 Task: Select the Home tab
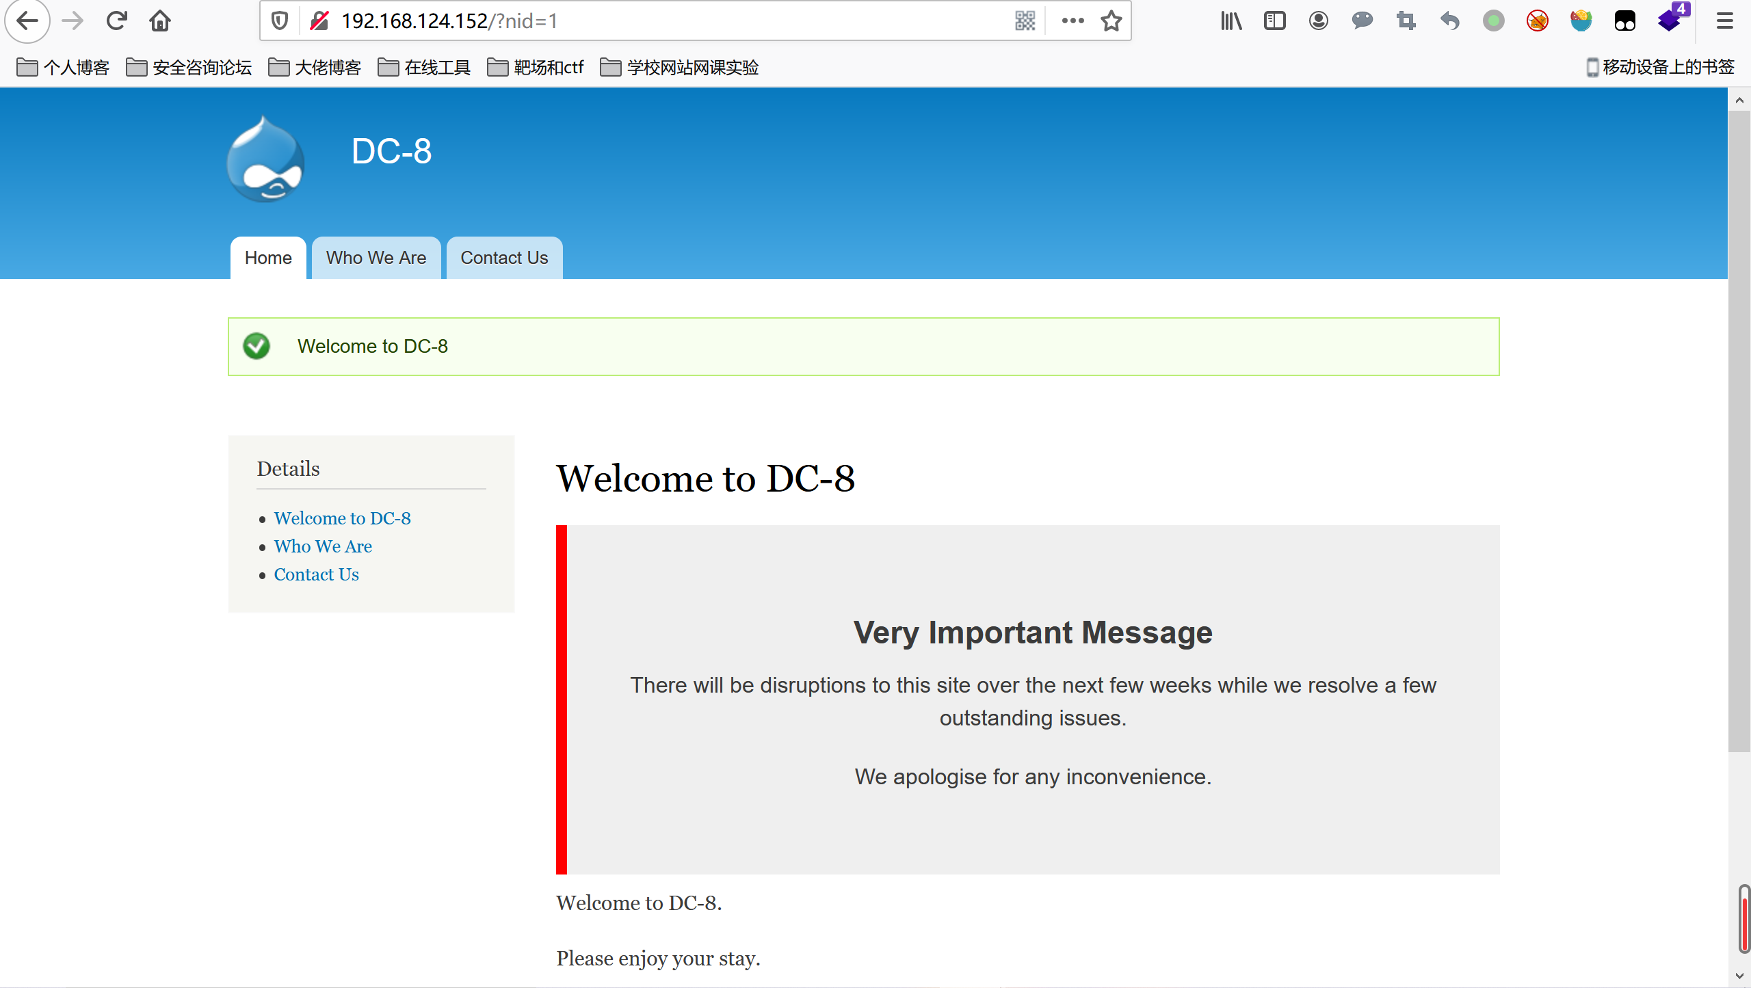[x=268, y=258]
